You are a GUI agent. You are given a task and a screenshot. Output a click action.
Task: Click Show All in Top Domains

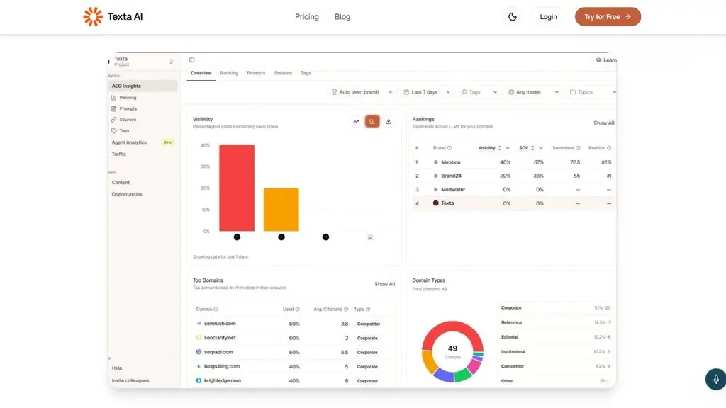[x=384, y=284]
